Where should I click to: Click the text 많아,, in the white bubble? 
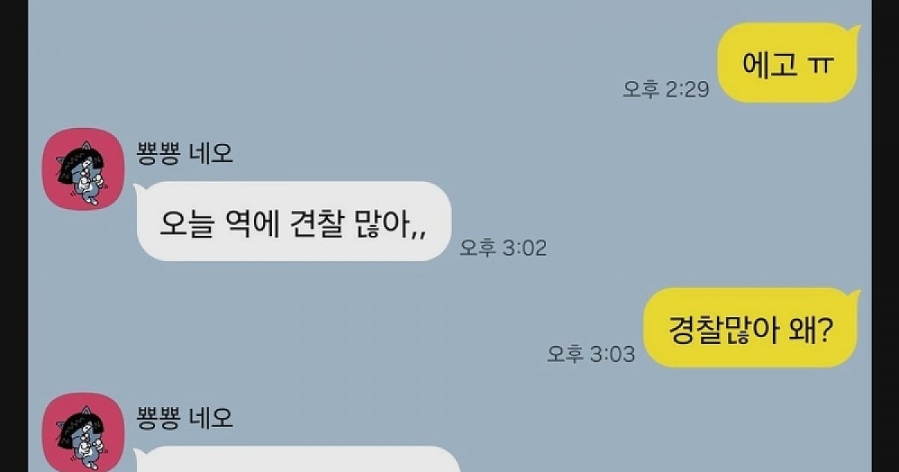point(398,224)
